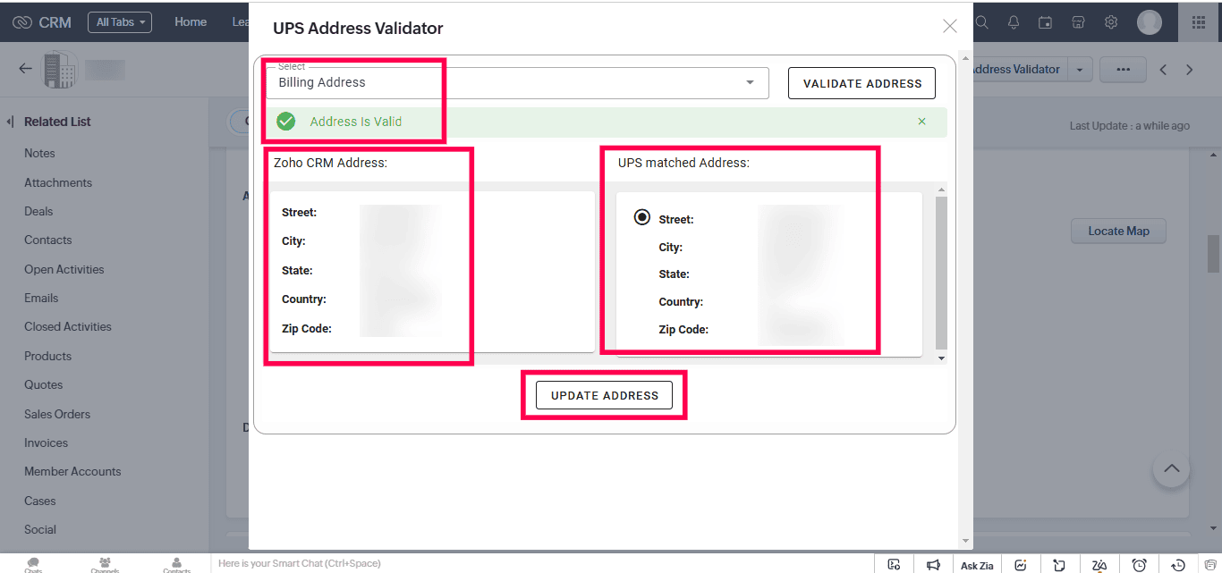The width and height of the screenshot is (1222, 573).
Task: Open Open Activities in Related List
Action: (x=64, y=269)
